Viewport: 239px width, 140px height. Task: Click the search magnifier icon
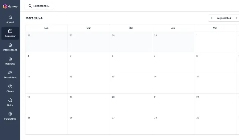click(30, 6)
